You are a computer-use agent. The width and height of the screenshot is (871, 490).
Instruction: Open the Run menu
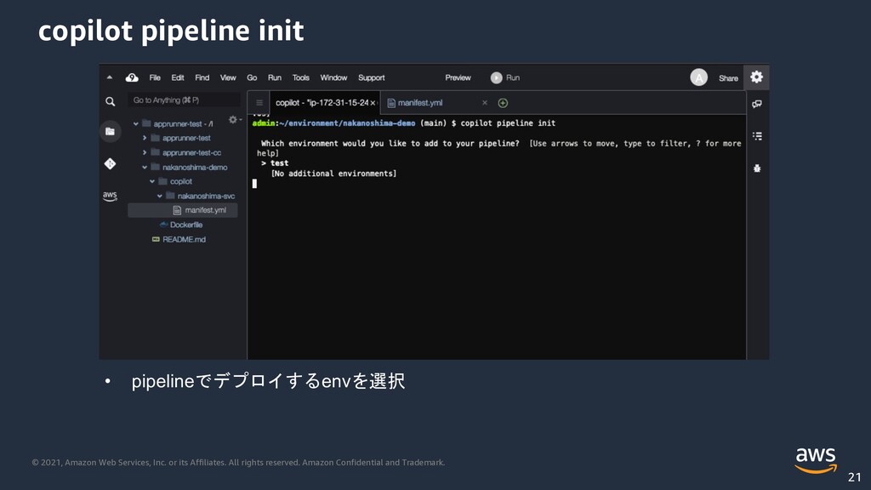pyautogui.click(x=275, y=77)
